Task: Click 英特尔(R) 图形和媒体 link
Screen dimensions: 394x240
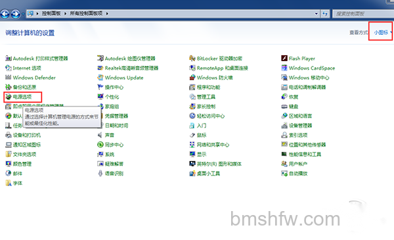Action: click(219, 164)
